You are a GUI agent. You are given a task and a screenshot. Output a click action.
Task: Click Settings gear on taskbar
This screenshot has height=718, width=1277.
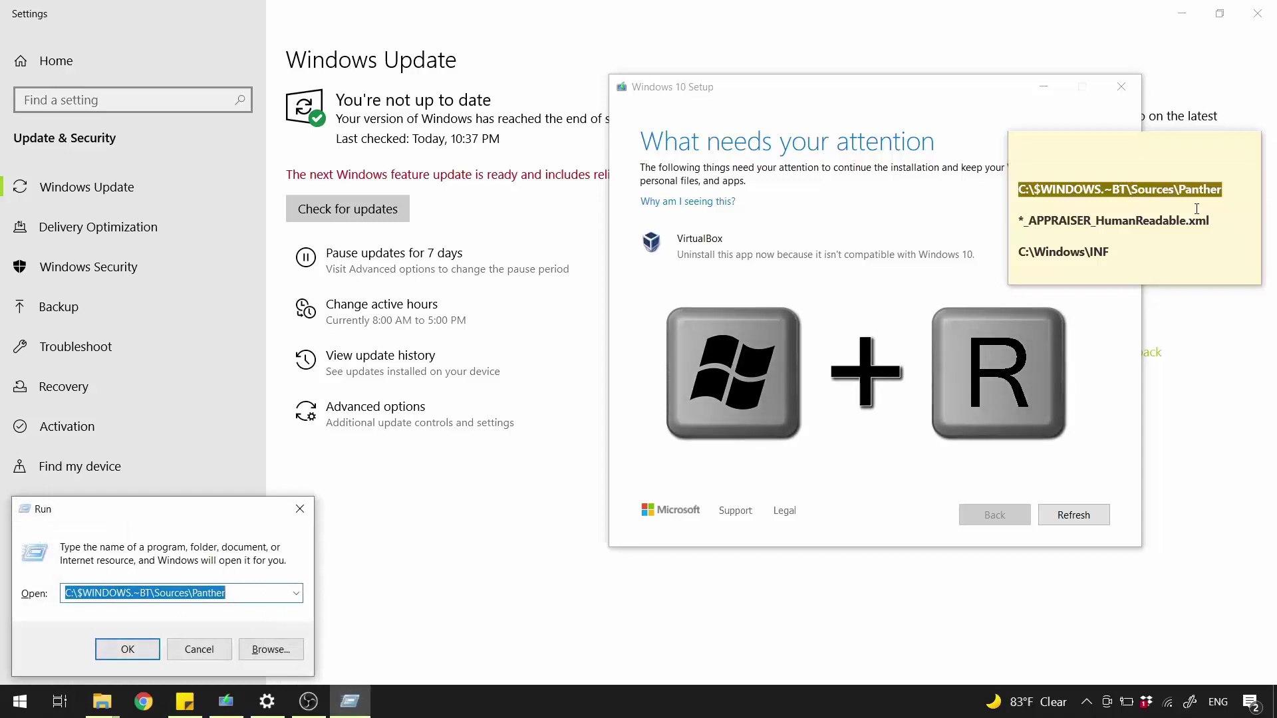point(267,701)
